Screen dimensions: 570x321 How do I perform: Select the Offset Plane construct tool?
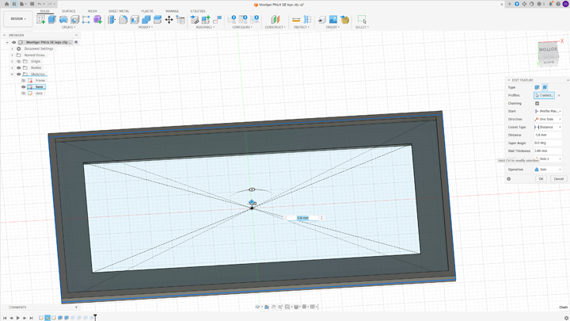coord(275,19)
